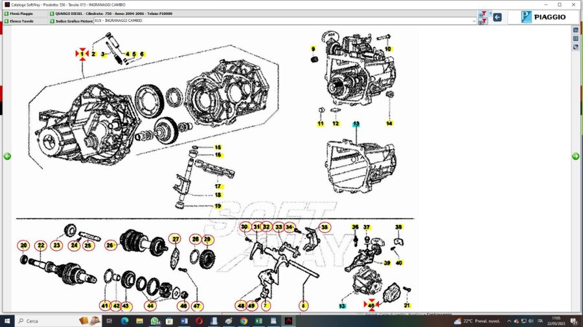This screenshot has height=327, width=583.
Task: Click the top icon in right sidebar
Action: tap(576, 30)
